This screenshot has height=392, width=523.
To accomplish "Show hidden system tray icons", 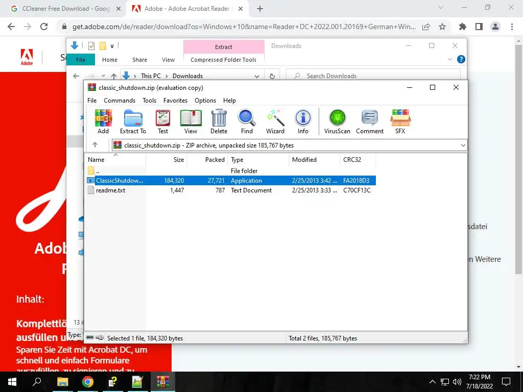I will (x=432, y=382).
